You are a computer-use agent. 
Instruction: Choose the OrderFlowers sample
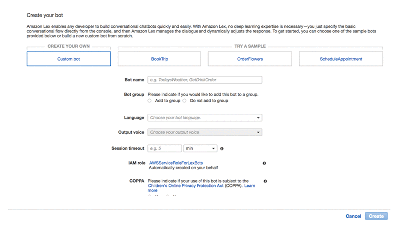pos(250,59)
